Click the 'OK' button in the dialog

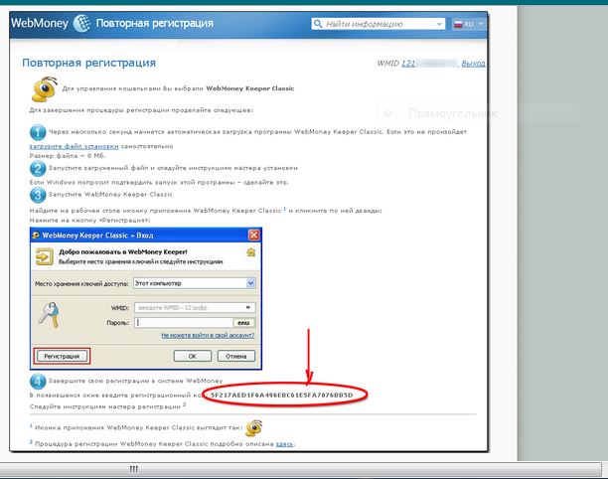pyautogui.click(x=193, y=356)
